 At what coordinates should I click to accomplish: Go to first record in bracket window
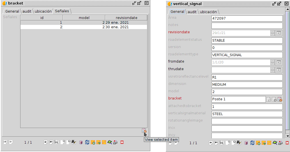tap(5, 142)
